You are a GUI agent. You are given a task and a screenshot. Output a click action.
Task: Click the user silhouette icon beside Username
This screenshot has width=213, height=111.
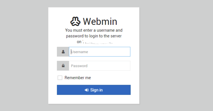coord(63,52)
